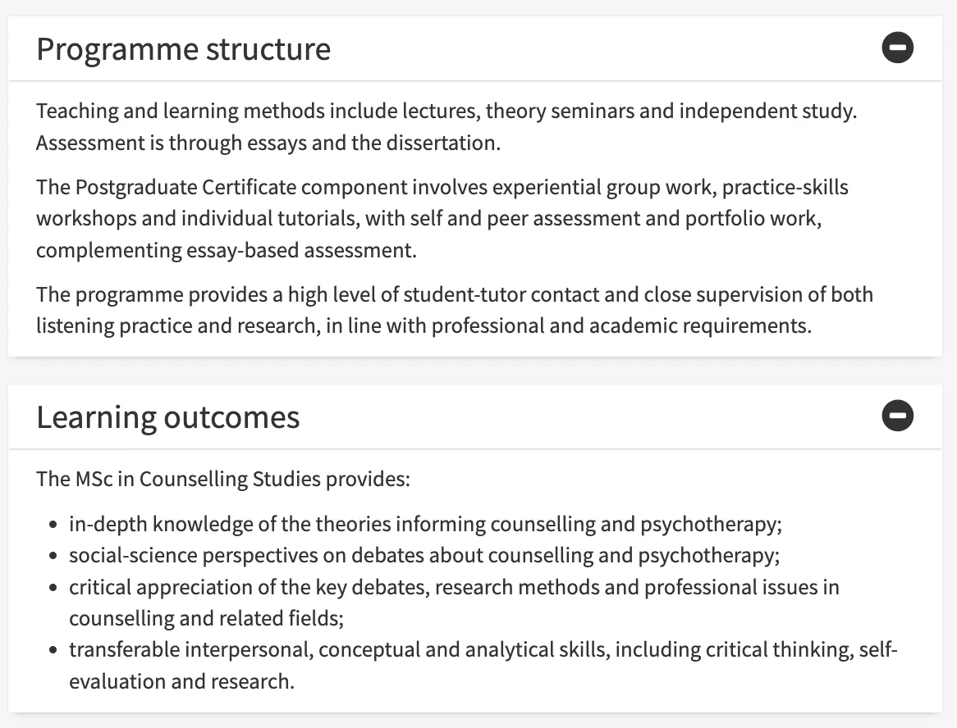Click "The MSc in Counselling Studies provides:" line
The height and width of the screenshot is (728, 957).
222,478
